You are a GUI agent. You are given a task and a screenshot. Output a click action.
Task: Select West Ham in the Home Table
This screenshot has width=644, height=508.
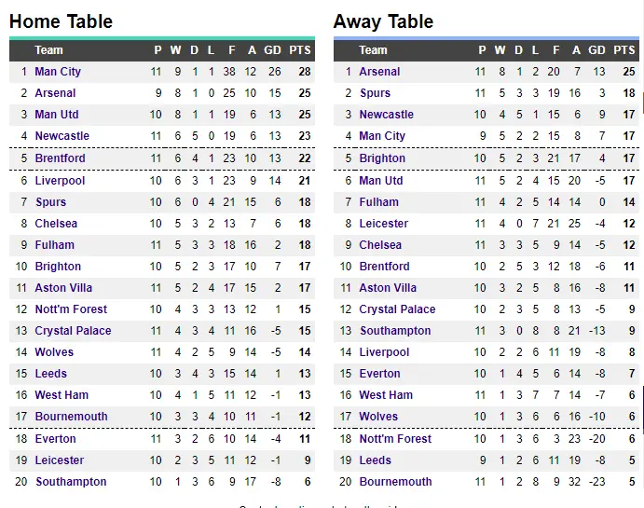(62, 395)
